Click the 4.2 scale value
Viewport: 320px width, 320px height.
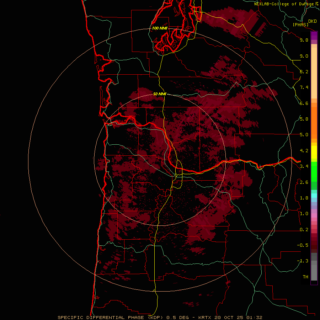tap(304, 151)
